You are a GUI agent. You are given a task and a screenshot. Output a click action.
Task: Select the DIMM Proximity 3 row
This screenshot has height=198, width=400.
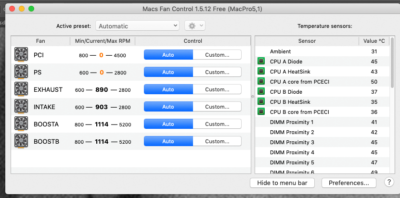click(x=323, y=142)
